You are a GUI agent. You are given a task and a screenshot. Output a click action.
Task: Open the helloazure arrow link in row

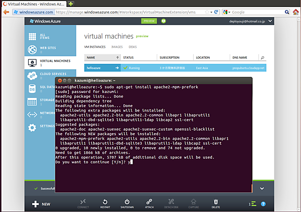117,67
